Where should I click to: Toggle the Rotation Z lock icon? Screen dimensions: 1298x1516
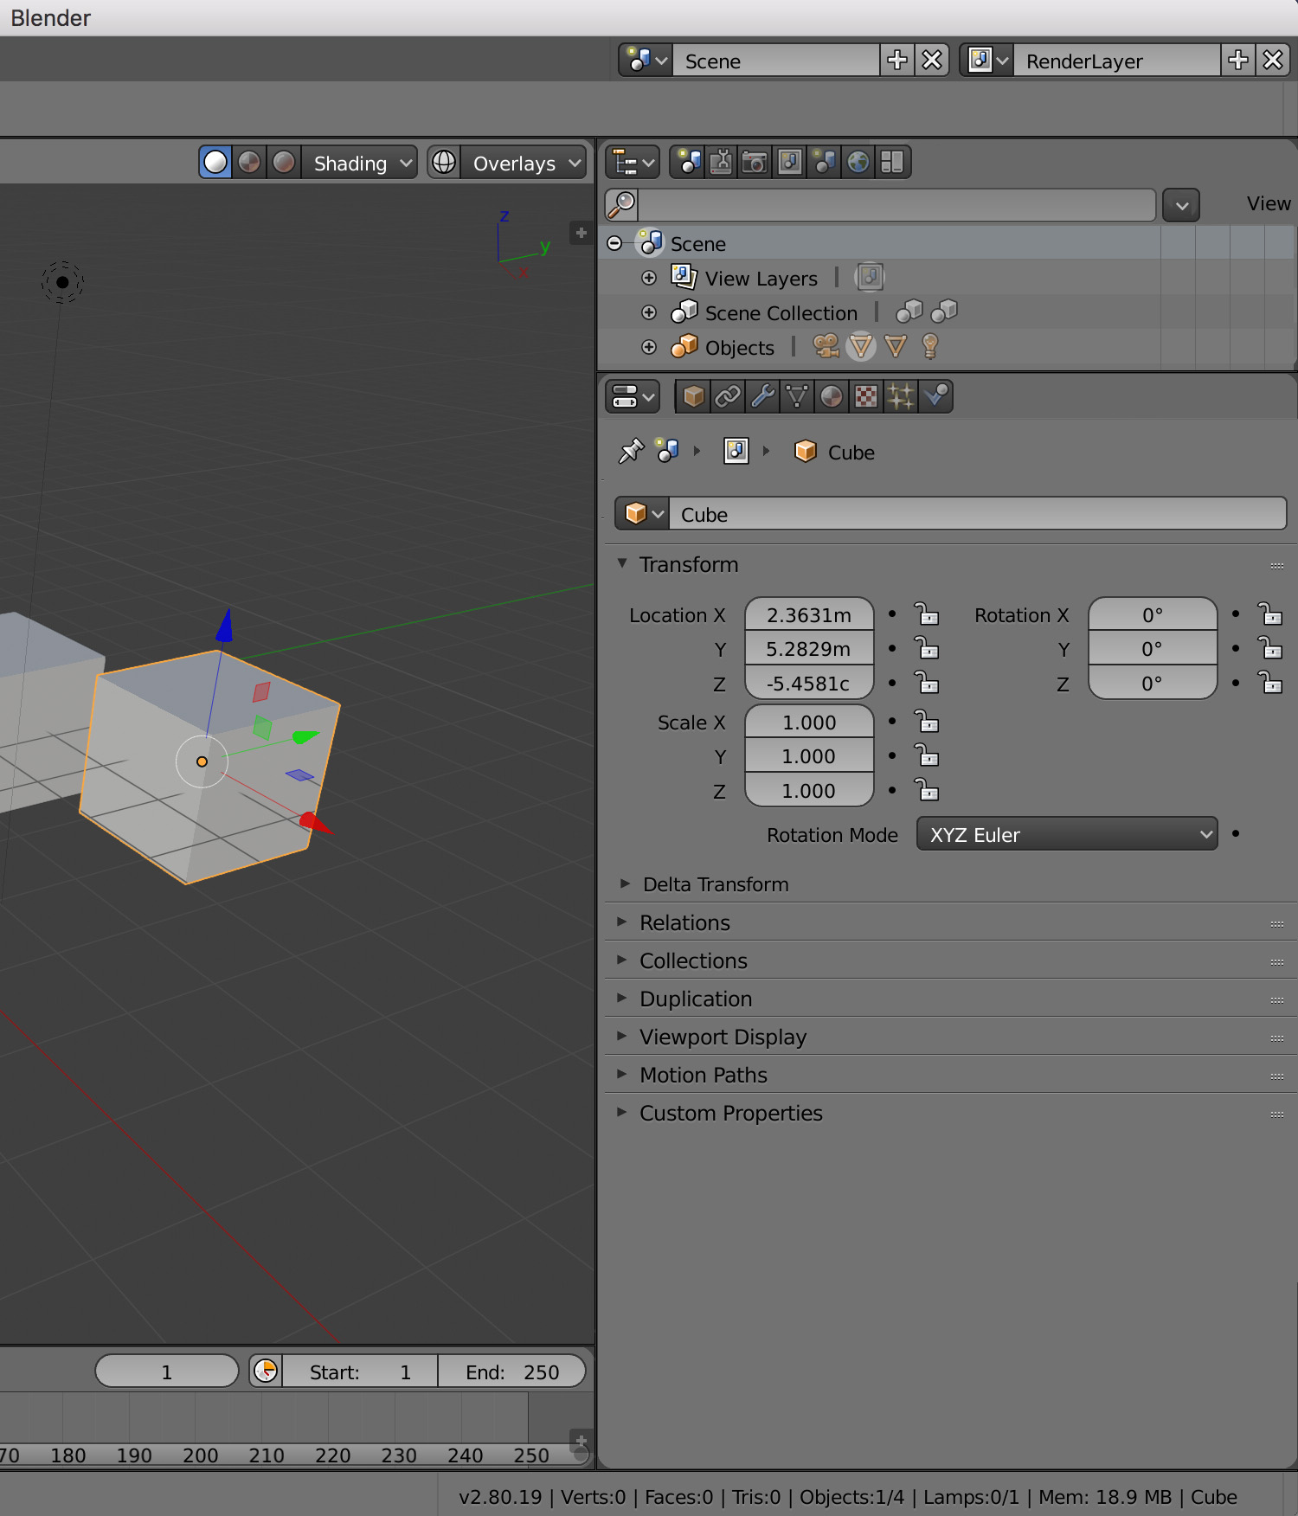[1270, 684]
